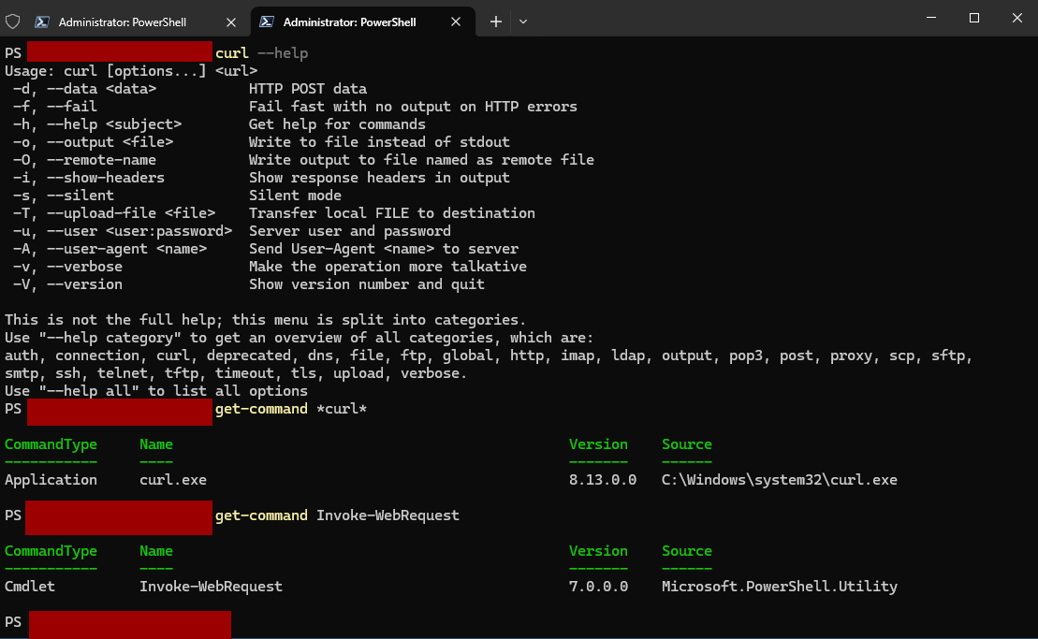Click the '-T, --upload-file <file>' option

coord(114,213)
